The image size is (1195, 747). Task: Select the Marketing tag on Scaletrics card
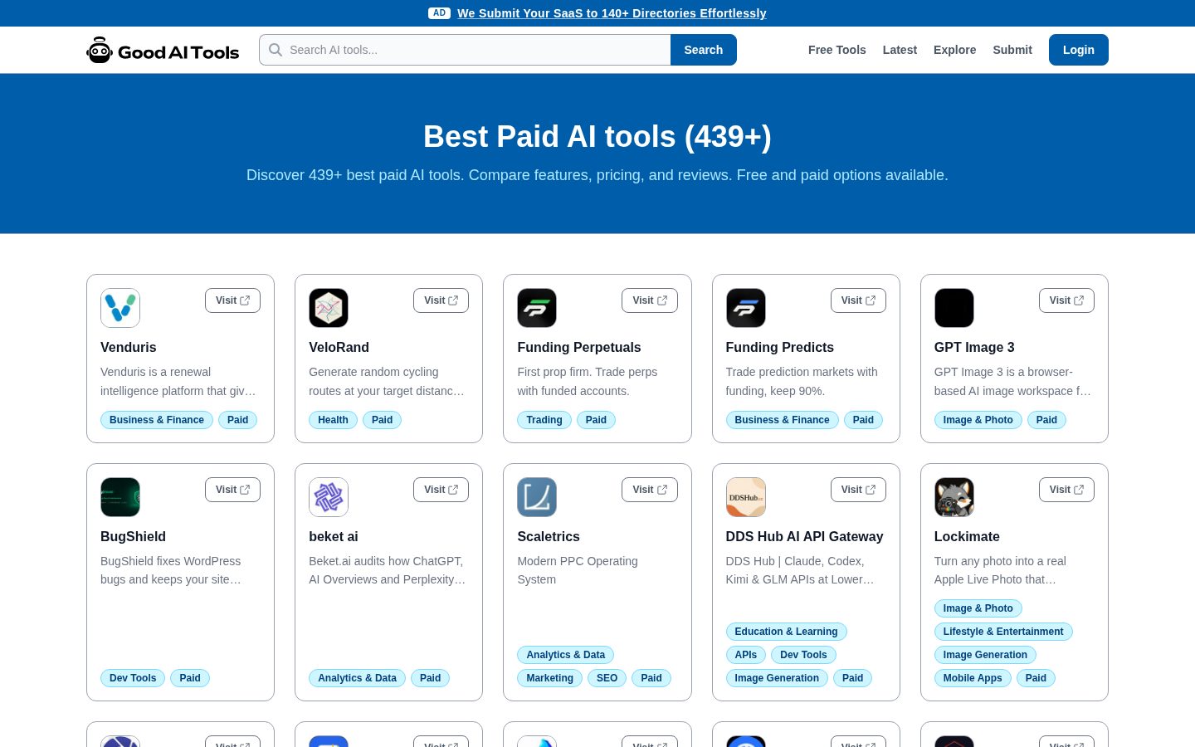pyautogui.click(x=549, y=678)
